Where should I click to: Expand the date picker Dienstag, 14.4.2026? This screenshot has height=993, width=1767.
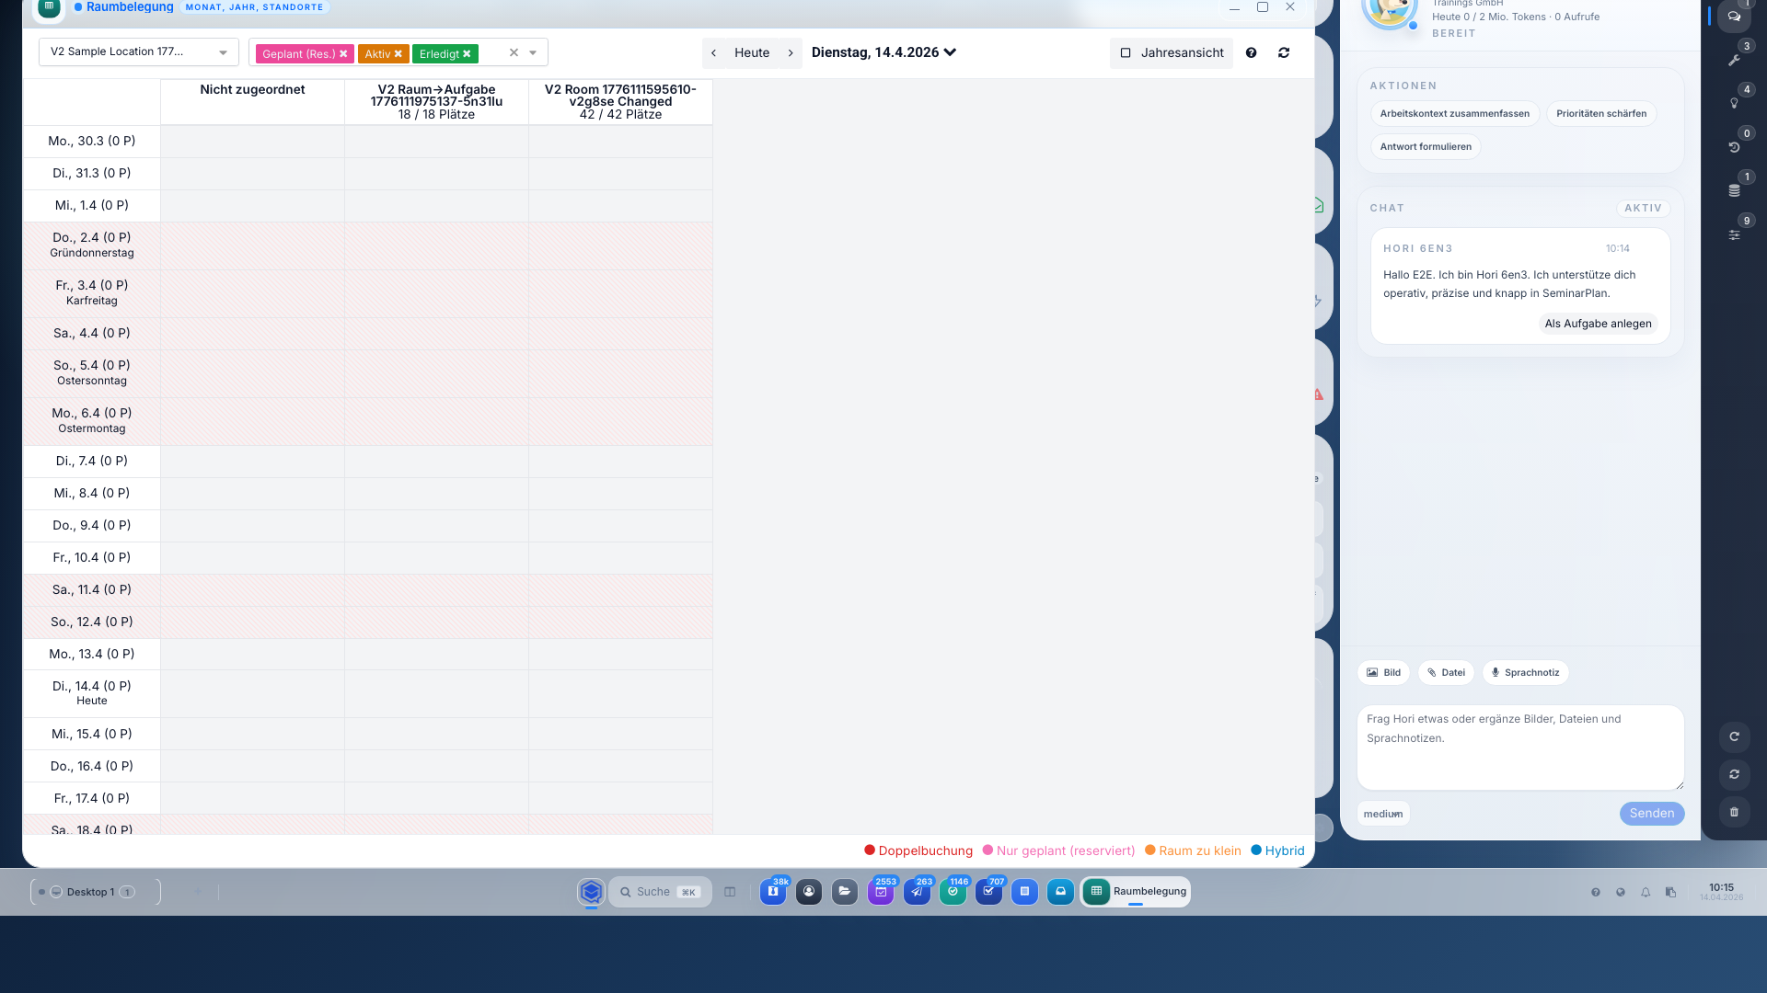coord(883,52)
